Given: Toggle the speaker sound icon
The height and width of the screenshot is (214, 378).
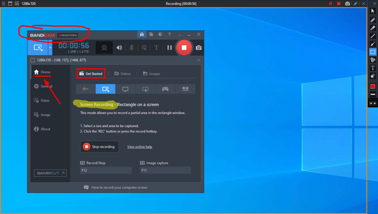Looking at the screenshot, I should (119, 48).
